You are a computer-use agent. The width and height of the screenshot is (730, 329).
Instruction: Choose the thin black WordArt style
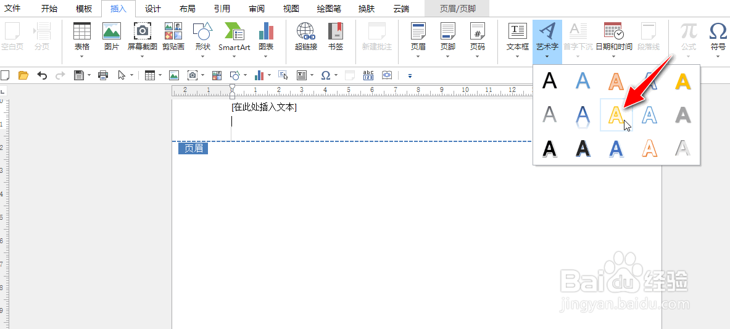click(x=550, y=81)
